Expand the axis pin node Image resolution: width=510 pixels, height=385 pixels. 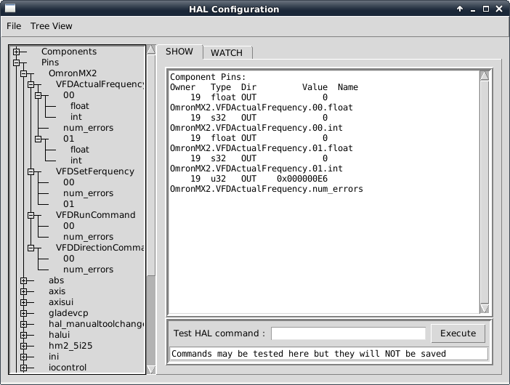[x=23, y=292]
